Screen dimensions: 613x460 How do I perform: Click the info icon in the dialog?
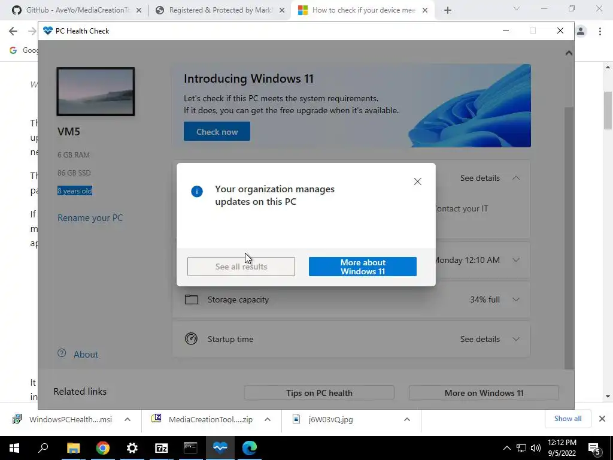[196, 191]
